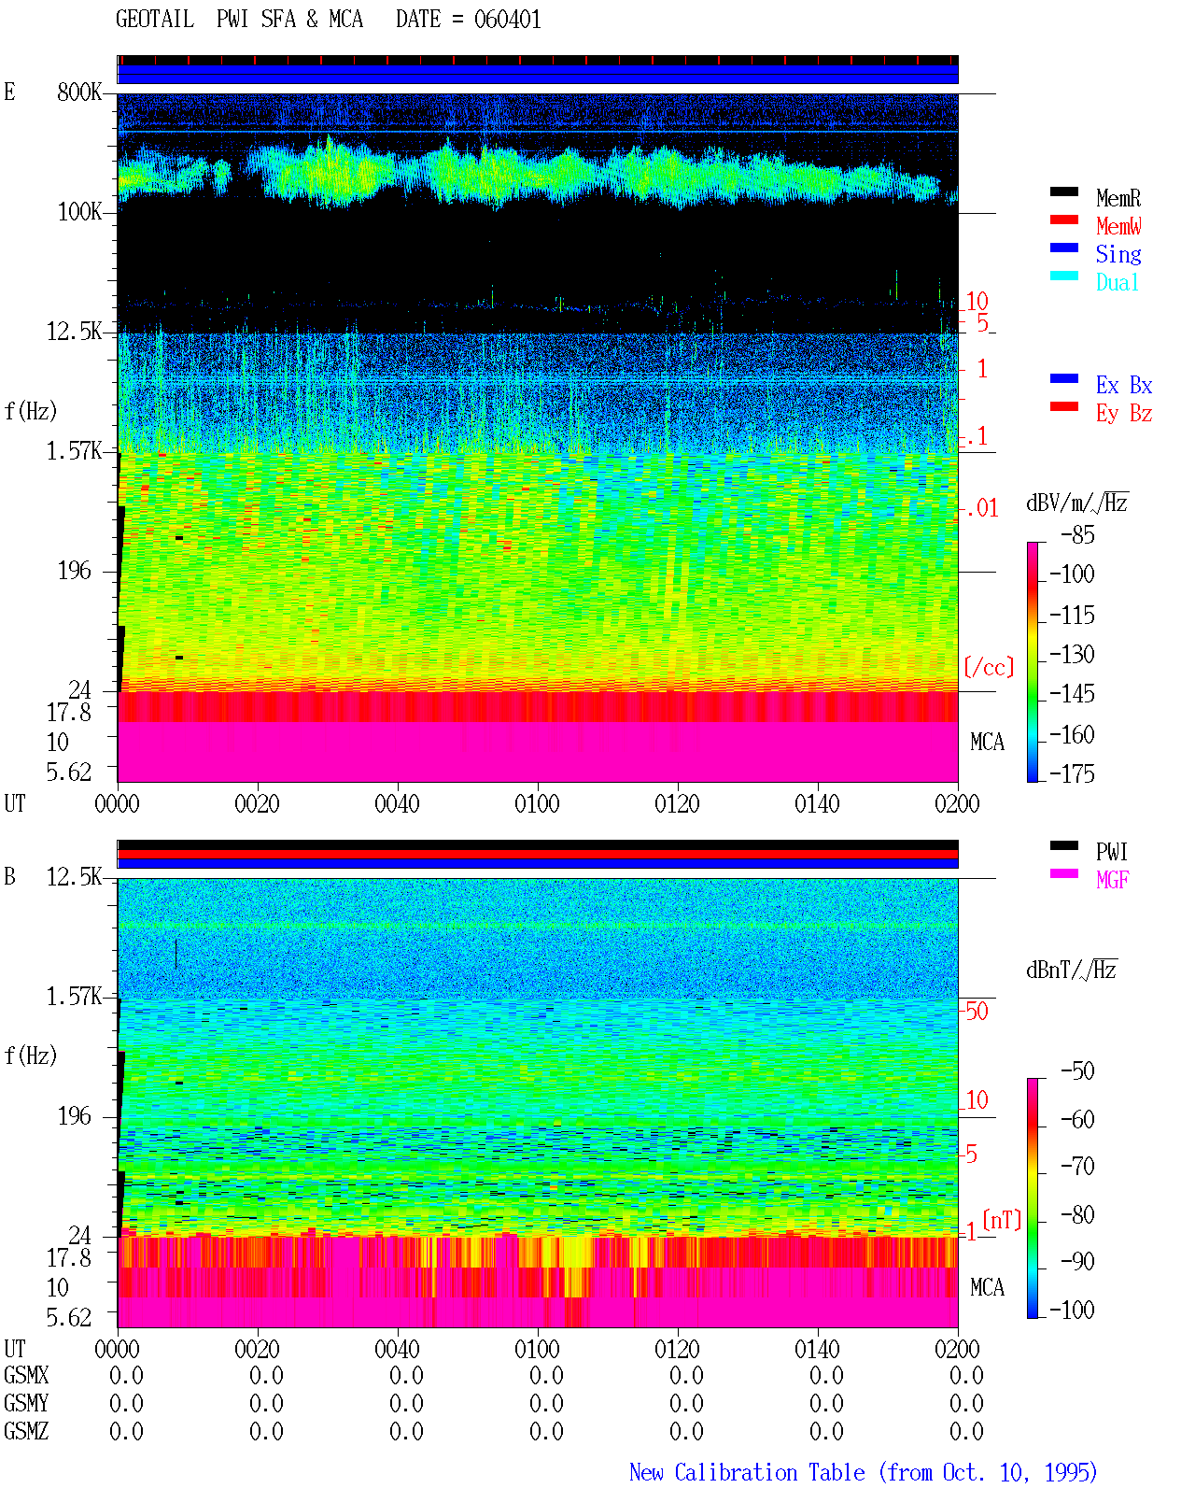Click the red '.01' density scale tick
The image size is (1195, 1488).
(982, 509)
